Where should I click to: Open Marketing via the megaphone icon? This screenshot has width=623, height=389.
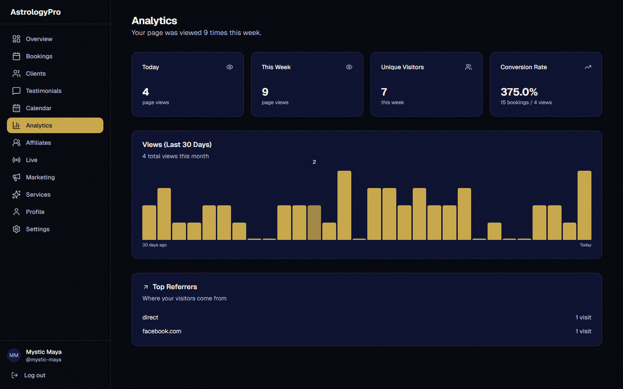(x=16, y=177)
